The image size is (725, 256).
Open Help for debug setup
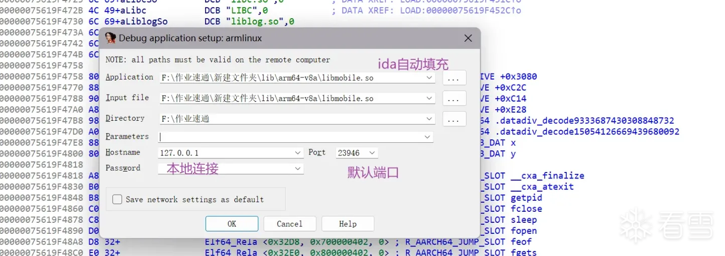tap(348, 224)
